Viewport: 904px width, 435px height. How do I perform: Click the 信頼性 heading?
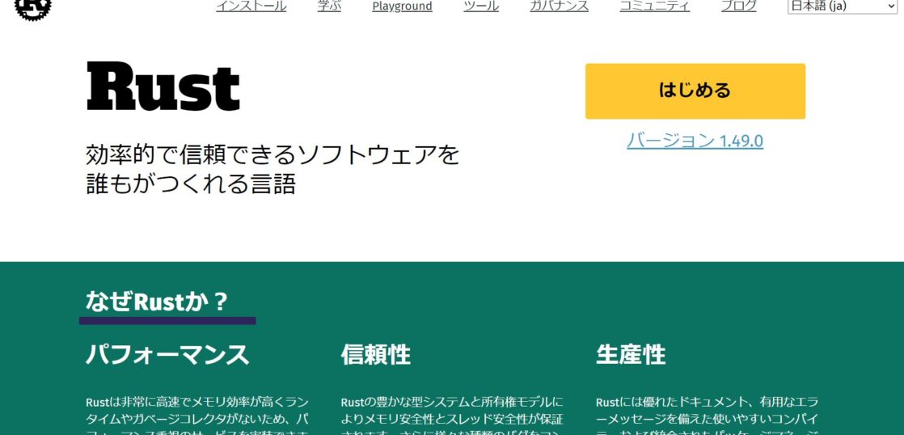tap(375, 354)
